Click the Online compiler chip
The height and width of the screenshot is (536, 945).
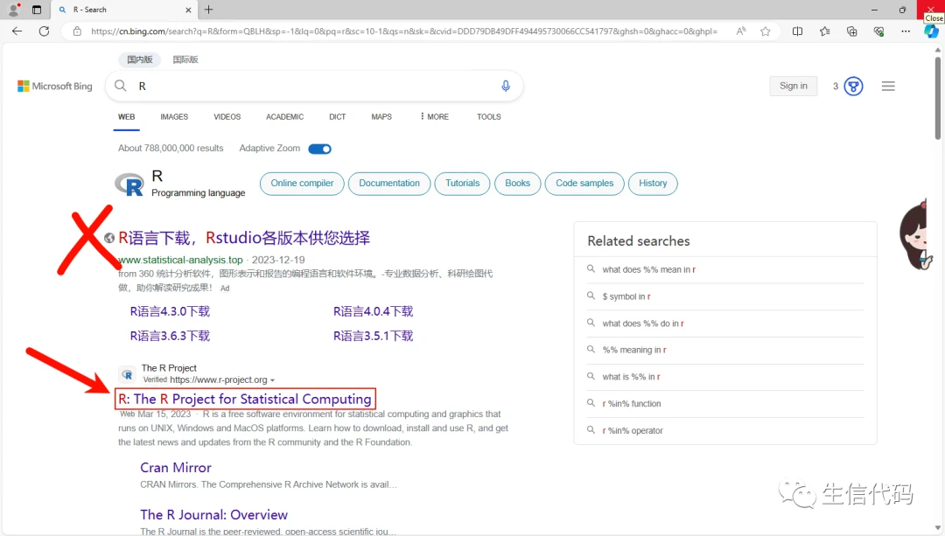coord(302,183)
